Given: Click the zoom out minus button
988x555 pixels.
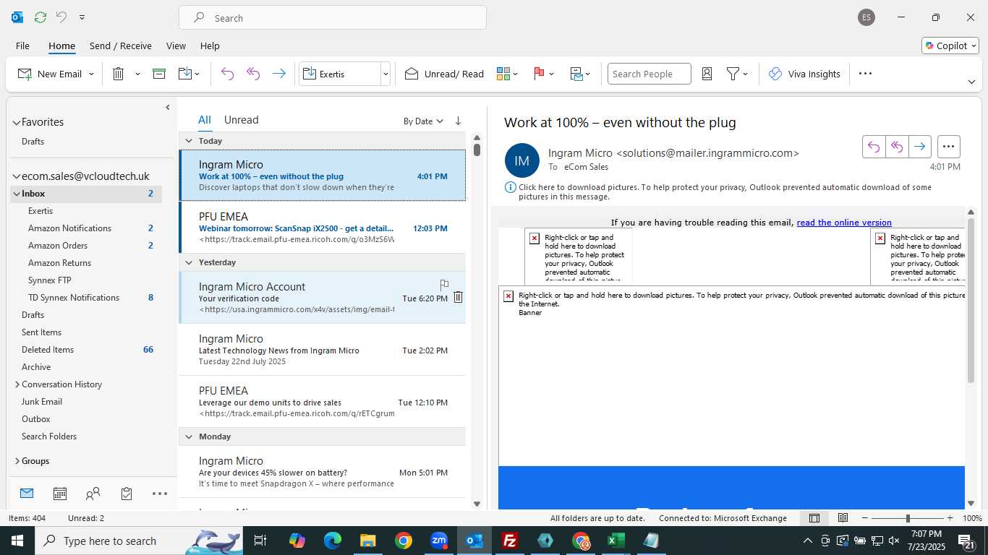Looking at the screenshot, I should 864,518.
